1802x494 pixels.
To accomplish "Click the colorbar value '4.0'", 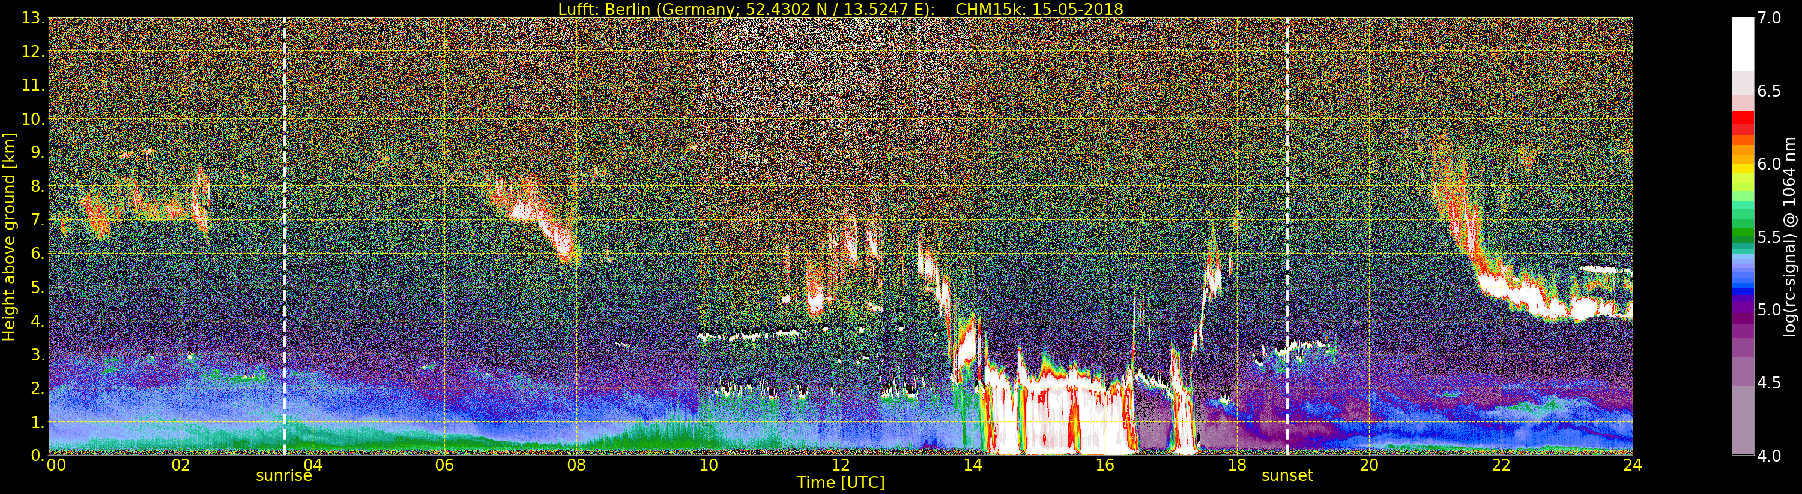I will coord(1769,456).
